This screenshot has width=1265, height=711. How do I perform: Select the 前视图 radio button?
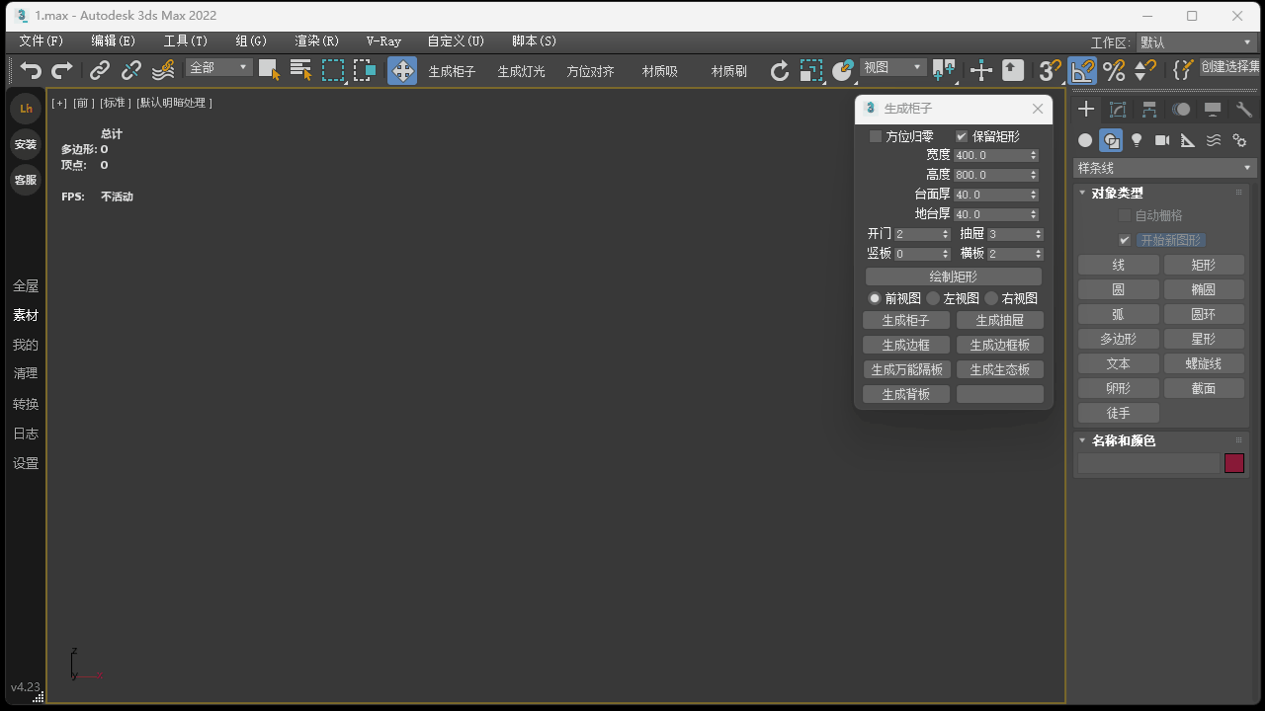click(875, 298)
